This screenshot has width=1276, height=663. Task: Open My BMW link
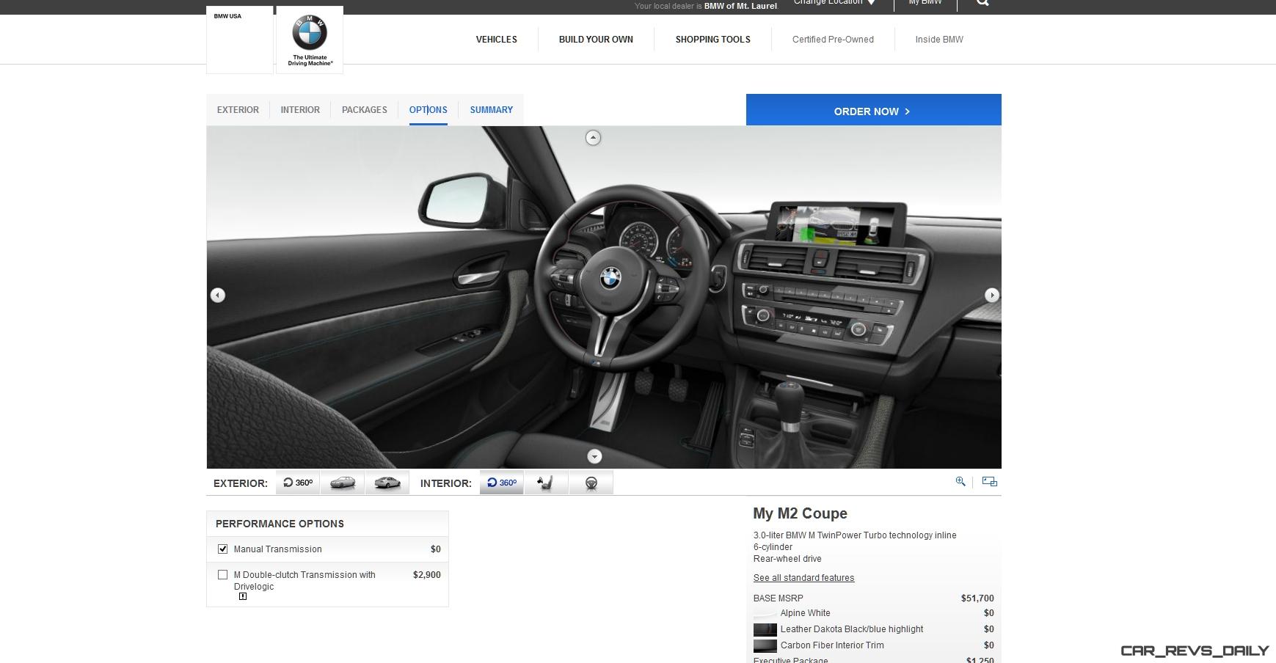point(925,3)
